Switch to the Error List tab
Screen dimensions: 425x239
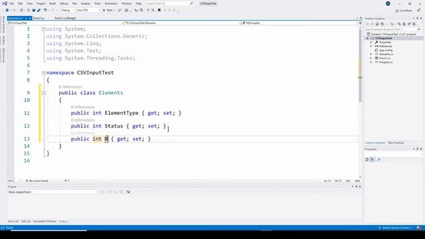click(13, 221)
